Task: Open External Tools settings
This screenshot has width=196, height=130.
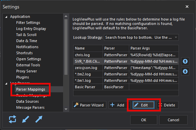Action: [x=28, y=65]
